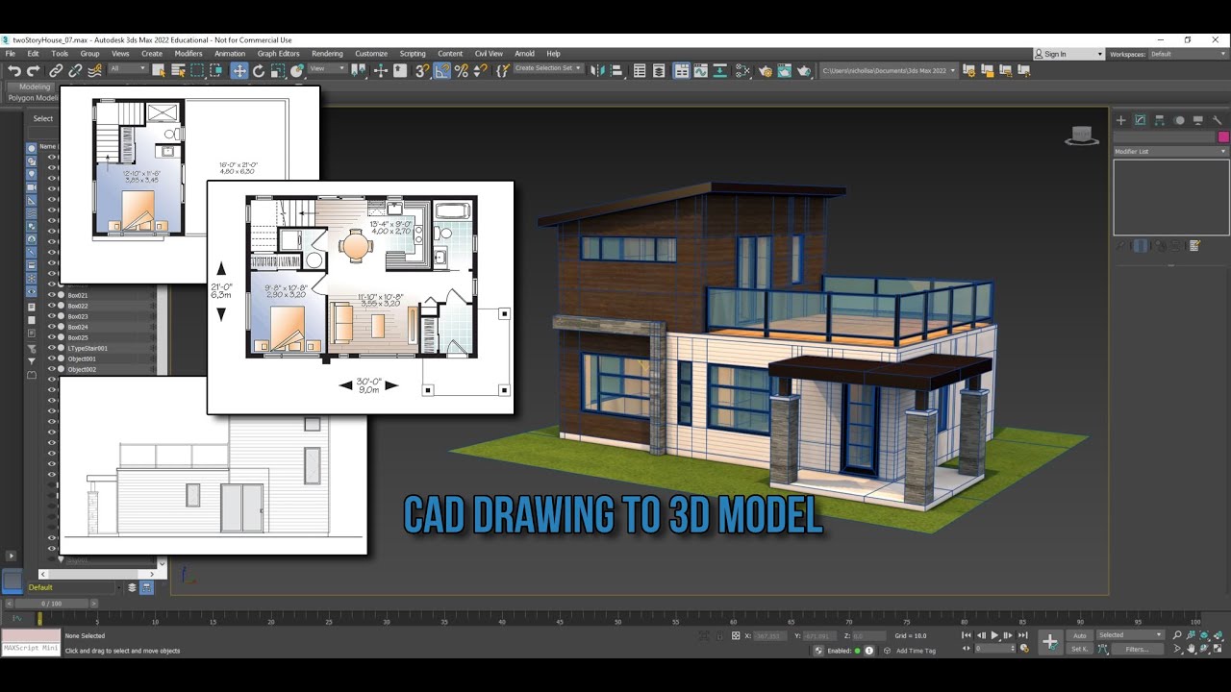Open the Scripting menu

pyautogui.click(x=413, y=54)
